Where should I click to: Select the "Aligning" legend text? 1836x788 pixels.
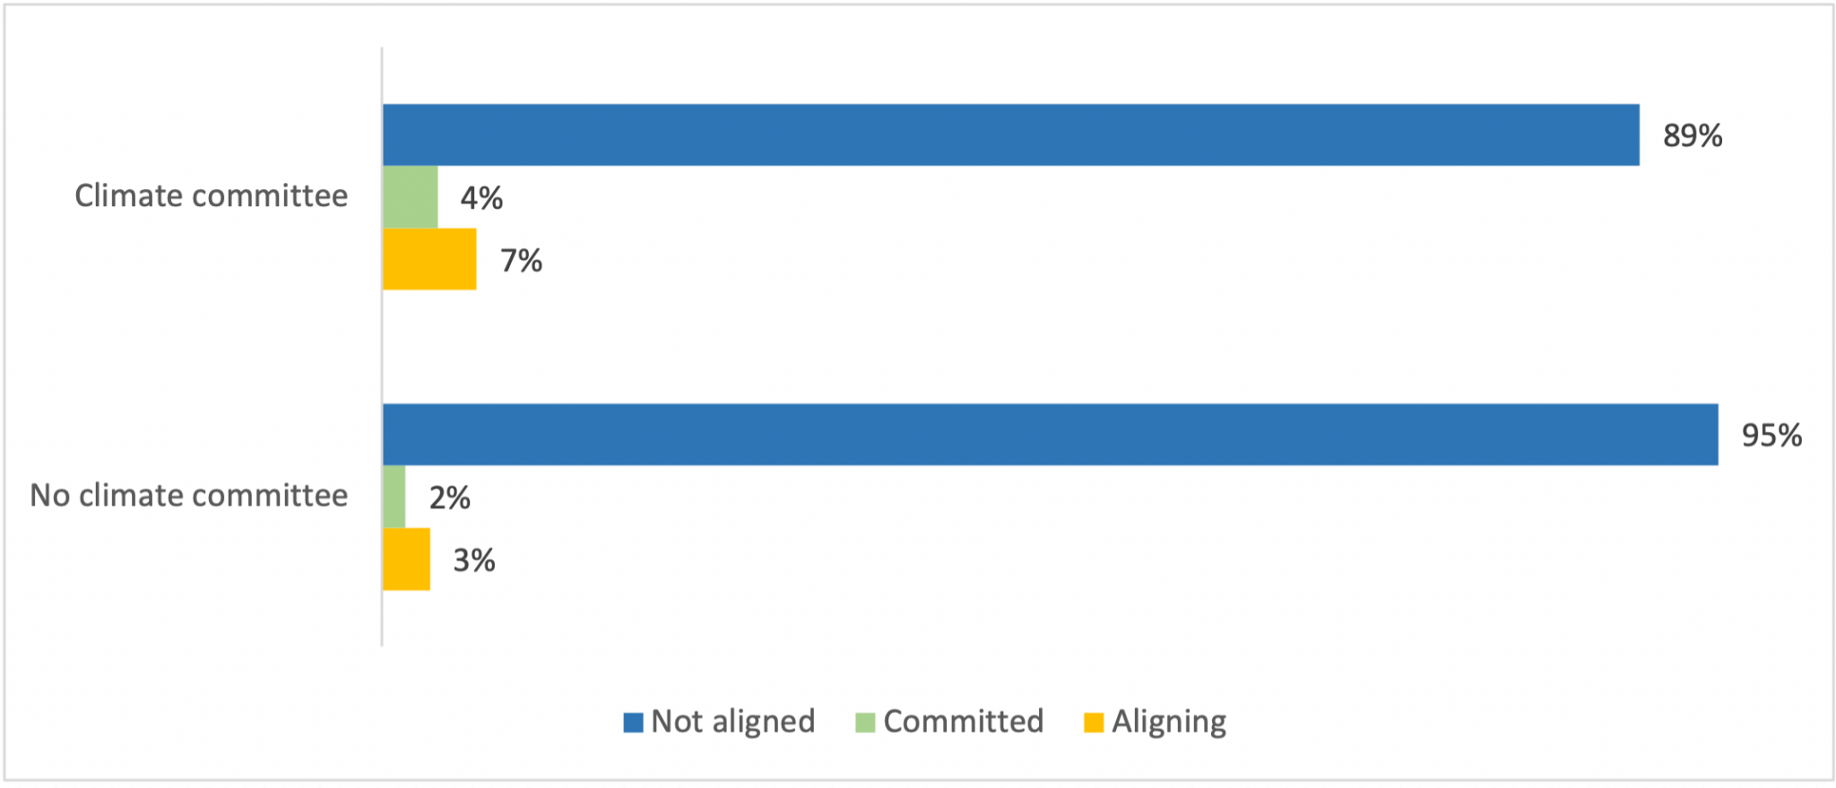point(1168,722)
